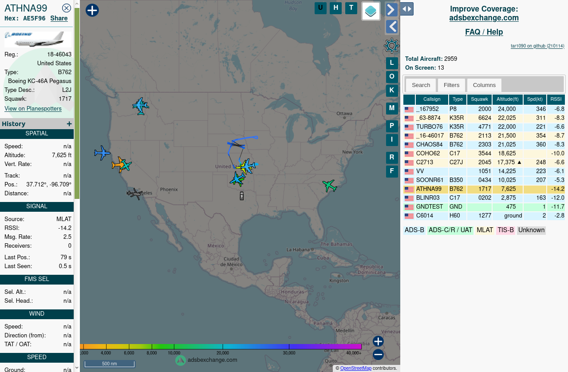Click the US flag in ATHNA99 row
Image resolution: width=568 pixels, height=372 pixels.
(409, 189)
